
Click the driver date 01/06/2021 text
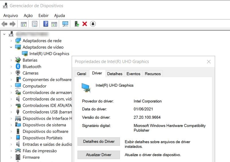point(143,109)
